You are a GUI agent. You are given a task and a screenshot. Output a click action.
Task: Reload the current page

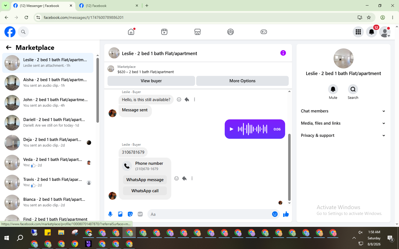point(26,17)
